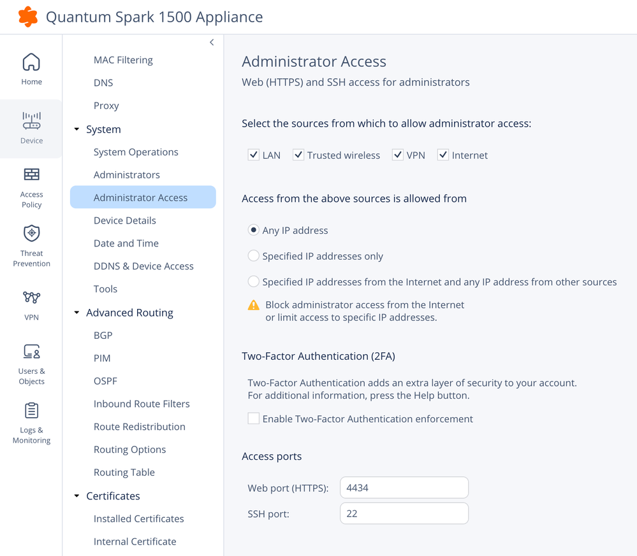Screen dimensions: 637x556
Task: Select the Any IP address radio button
Action: pos(254,230)
